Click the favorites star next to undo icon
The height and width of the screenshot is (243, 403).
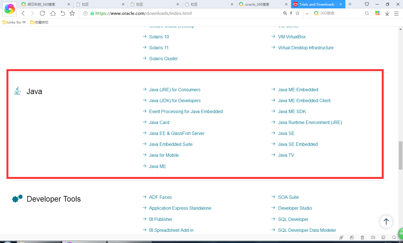(x=72, y=13)
